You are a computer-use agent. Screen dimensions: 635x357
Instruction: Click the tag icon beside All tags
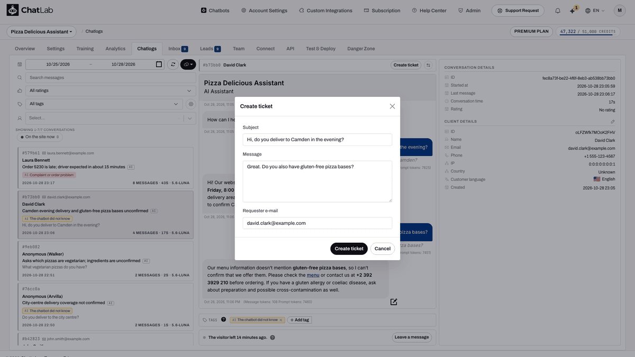pyautogui.click(x=20, y=104)
